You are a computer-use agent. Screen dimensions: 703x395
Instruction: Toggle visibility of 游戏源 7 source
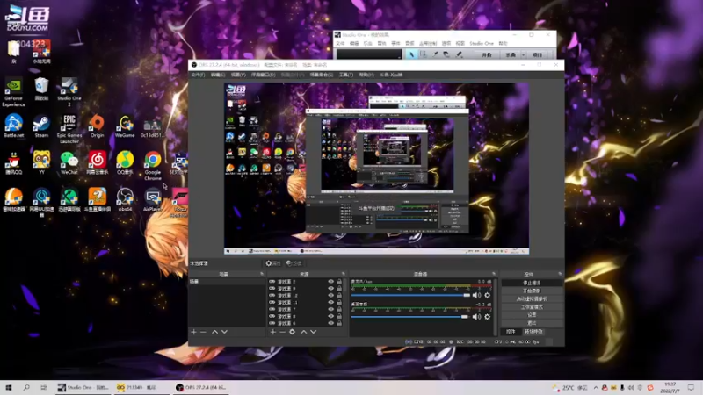click(x=331, y=310)
